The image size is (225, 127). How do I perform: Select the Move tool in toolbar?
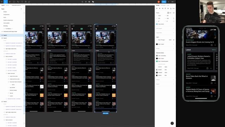[5, 2]
